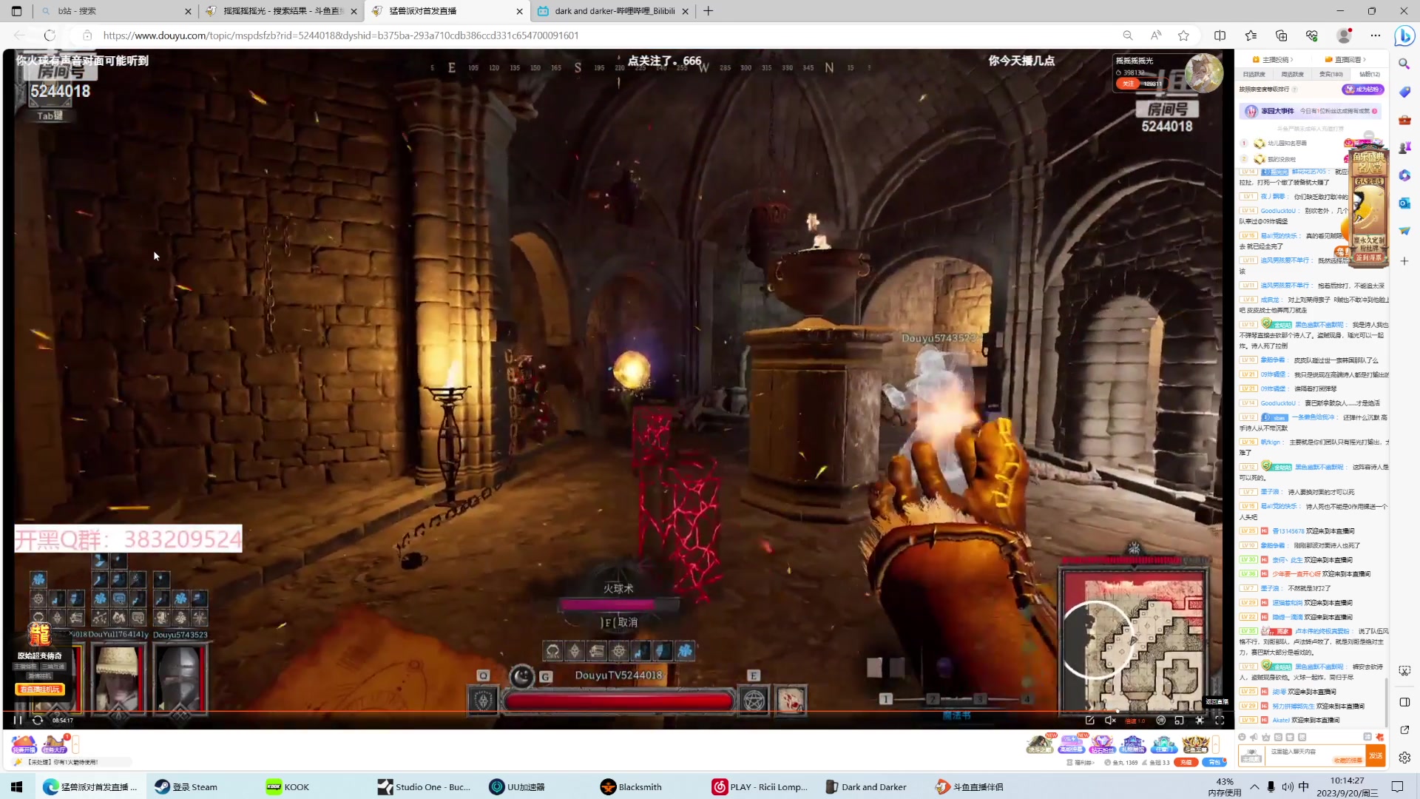
Task: Switch to the dark and darker Bilibili tab
Action: [x=614, y=11]
